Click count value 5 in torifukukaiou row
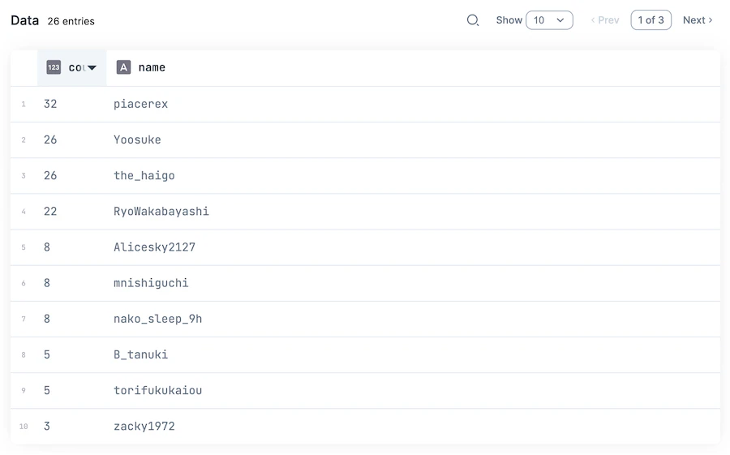The width and height of the screenshot is (730, 455). [47, 390]
